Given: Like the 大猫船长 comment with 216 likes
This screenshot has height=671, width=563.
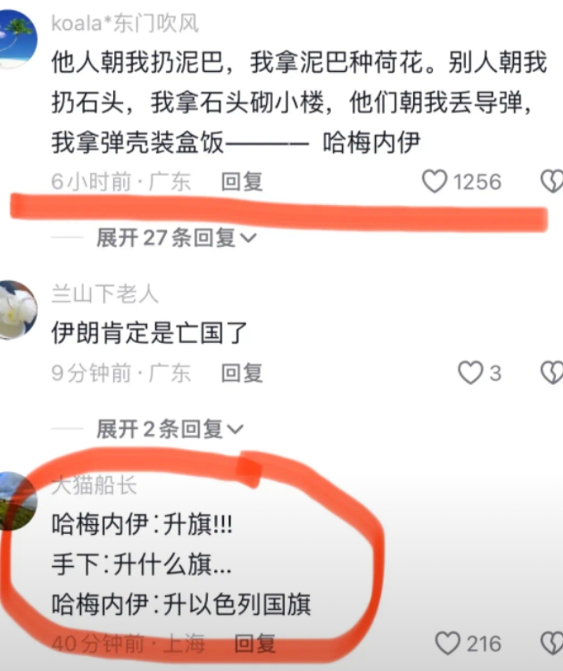Looking at the screenshot, I should 448,643.
